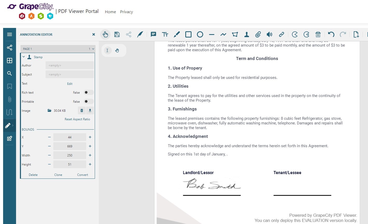Download the stamp image
This screenshot has width=368, height=224.
click(90, 110)
